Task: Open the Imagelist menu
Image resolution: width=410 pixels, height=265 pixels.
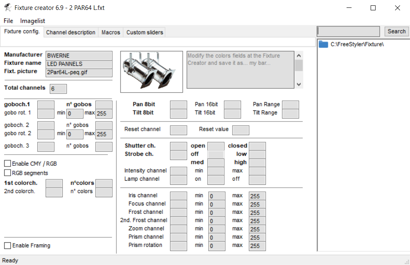Action: (32, 21)
